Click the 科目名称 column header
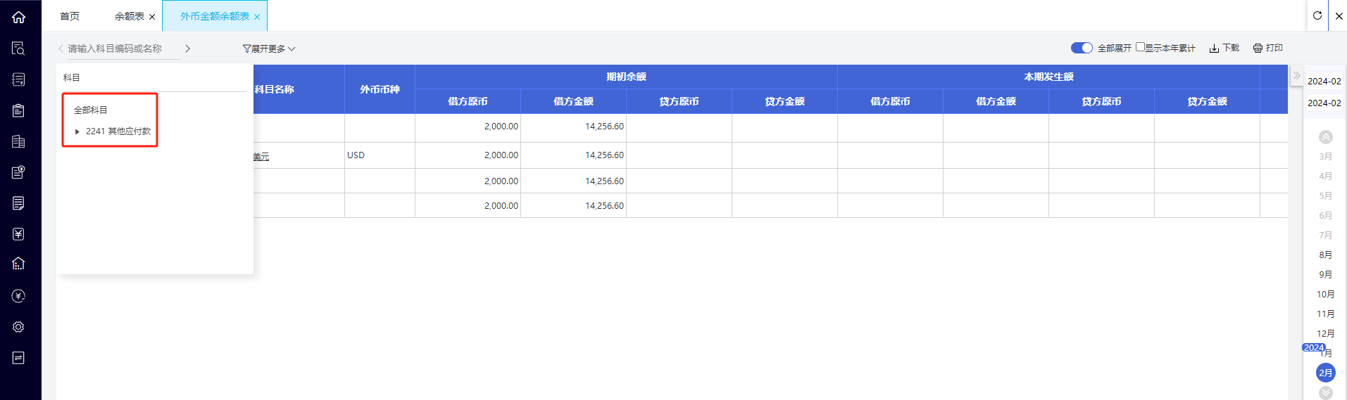 tap(275, 89)
